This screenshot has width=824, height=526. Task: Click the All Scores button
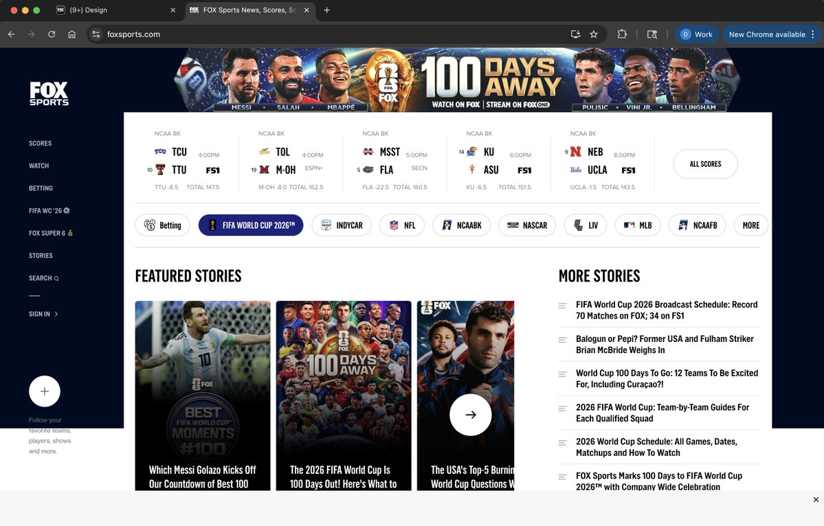[x=705, y=164]
